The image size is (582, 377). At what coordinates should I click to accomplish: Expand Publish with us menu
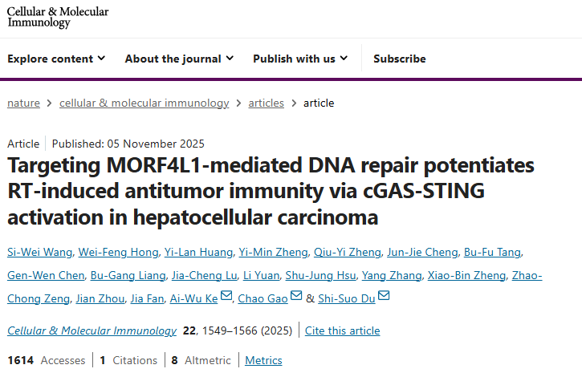[x=300, y=59]
